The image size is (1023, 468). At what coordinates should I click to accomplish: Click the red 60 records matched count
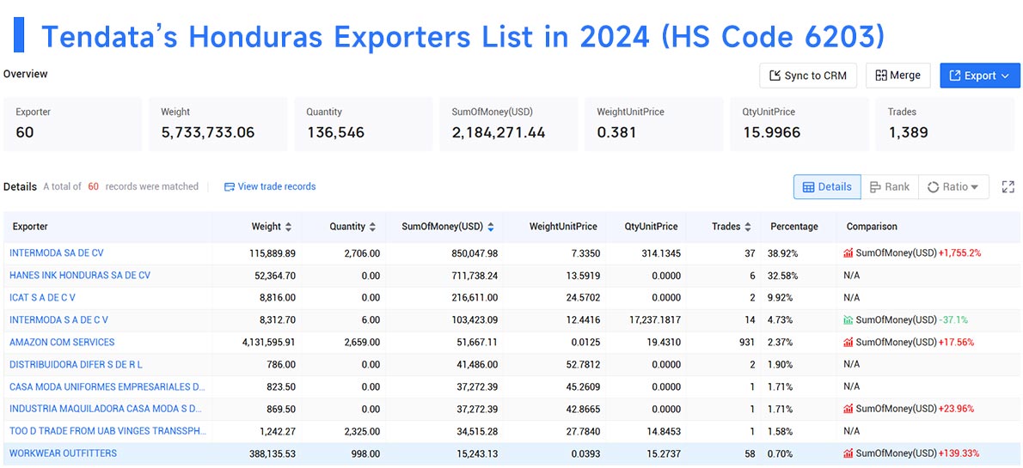[x=94, y=186]
